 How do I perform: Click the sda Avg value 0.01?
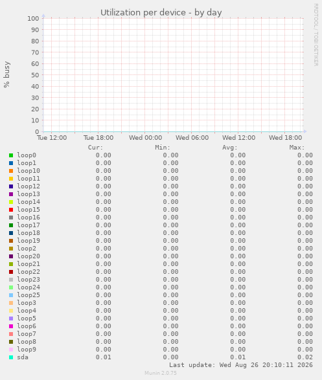(238, 357)
